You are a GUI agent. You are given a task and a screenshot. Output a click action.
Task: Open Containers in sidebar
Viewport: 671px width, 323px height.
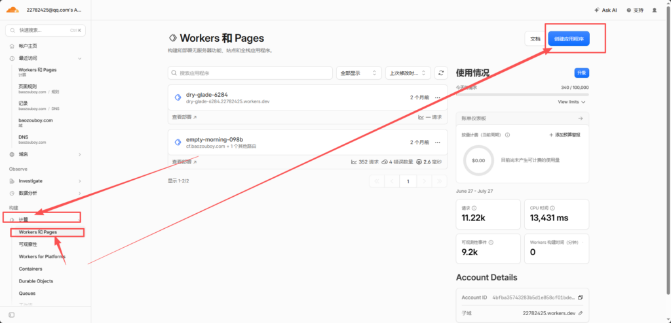point(30,269)
